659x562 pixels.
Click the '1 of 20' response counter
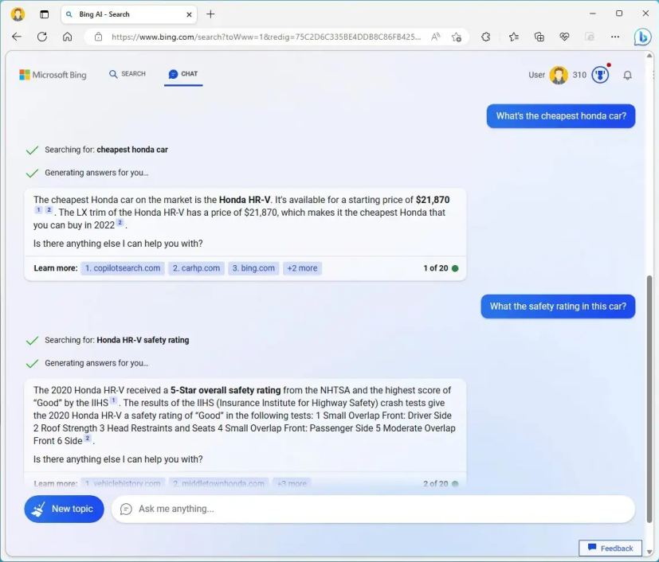(x=436, y=268)
